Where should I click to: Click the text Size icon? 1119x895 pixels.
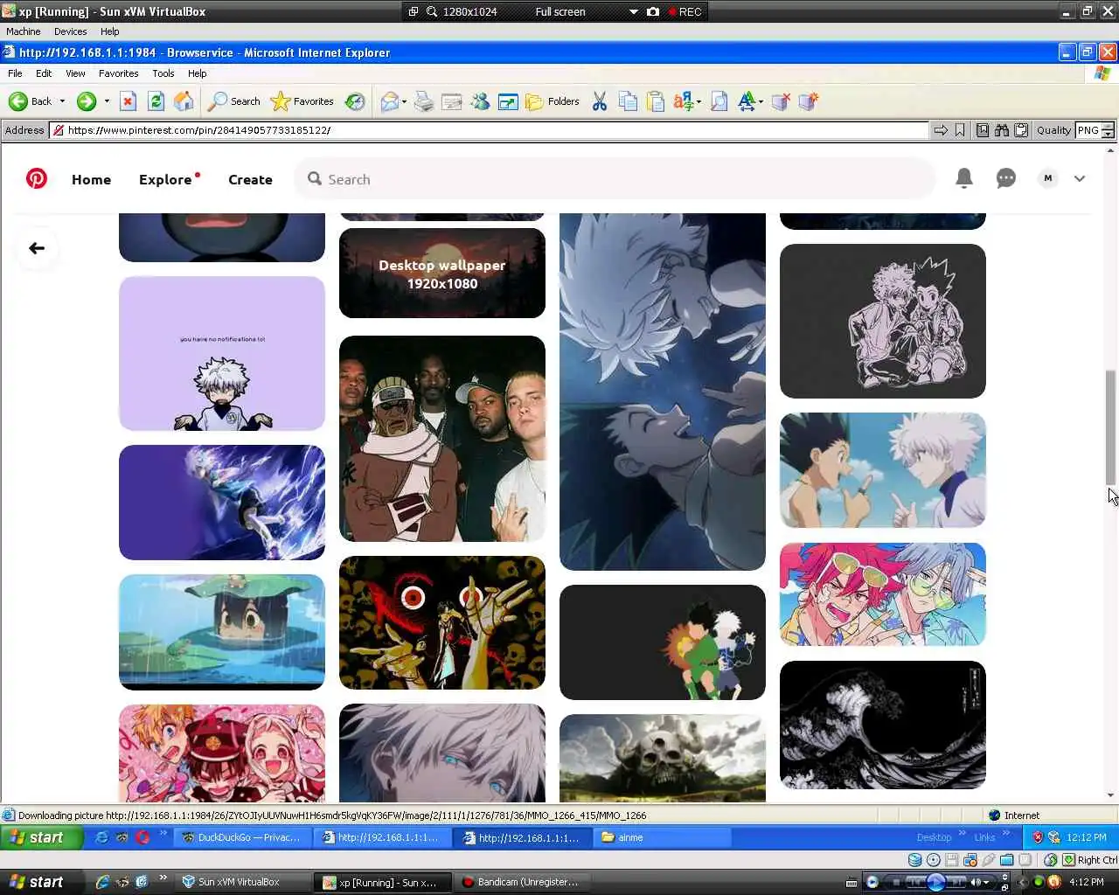click(747, 101)
